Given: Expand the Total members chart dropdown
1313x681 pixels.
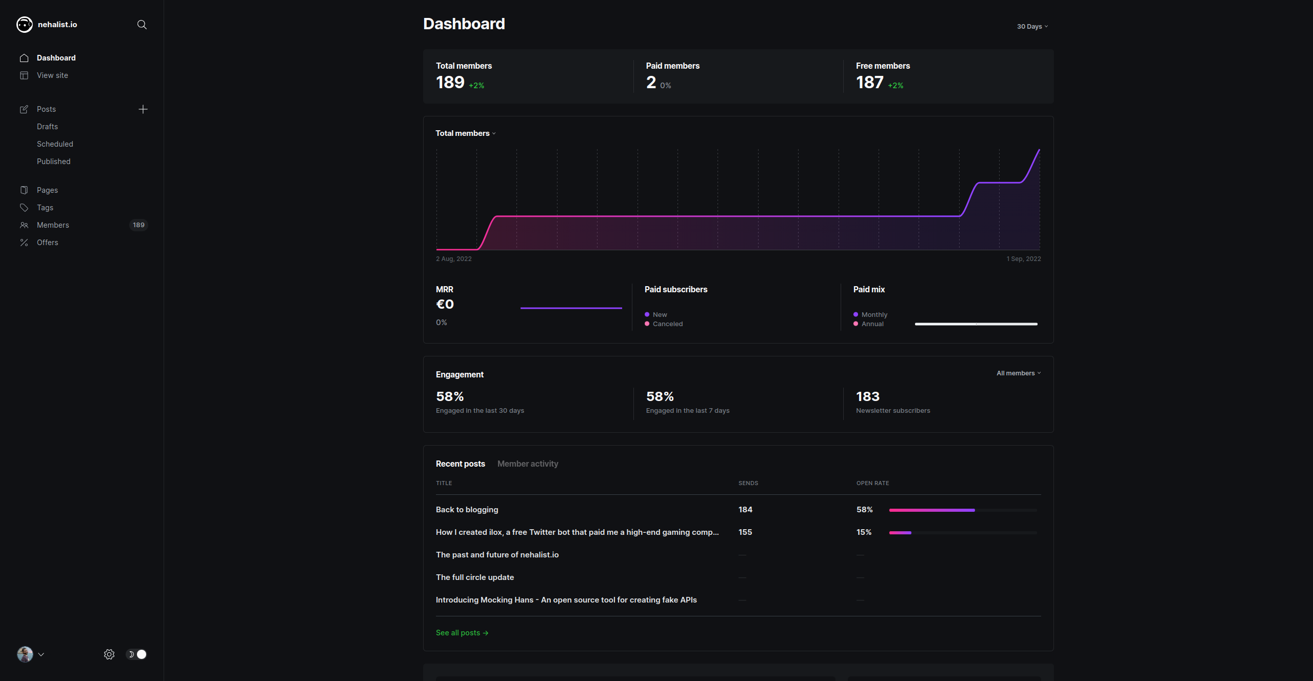Looking at the screenshot, I should tap(466, 133).
